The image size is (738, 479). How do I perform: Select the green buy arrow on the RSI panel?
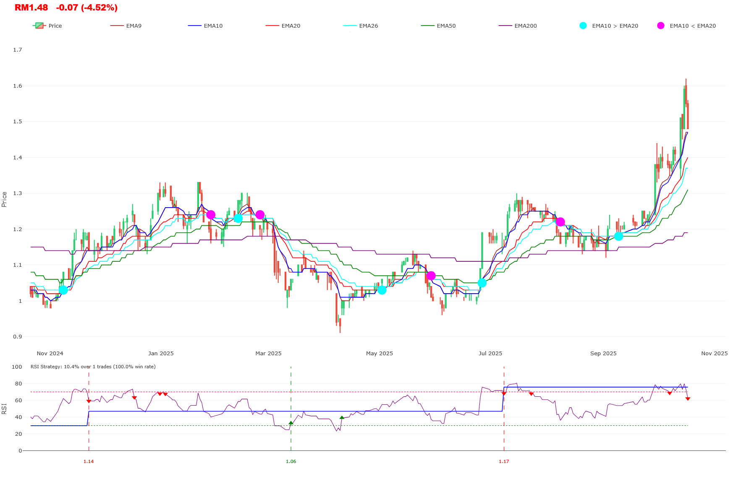pos(290,423)
